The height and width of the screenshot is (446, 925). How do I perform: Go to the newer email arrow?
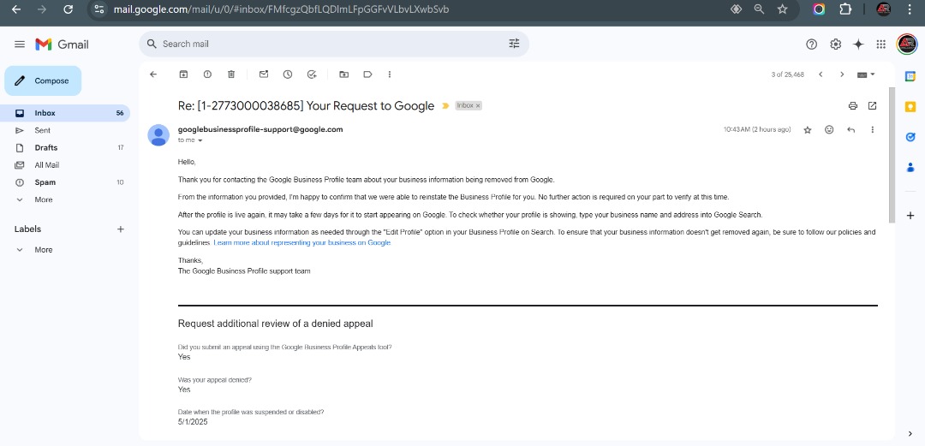(821, 74)
